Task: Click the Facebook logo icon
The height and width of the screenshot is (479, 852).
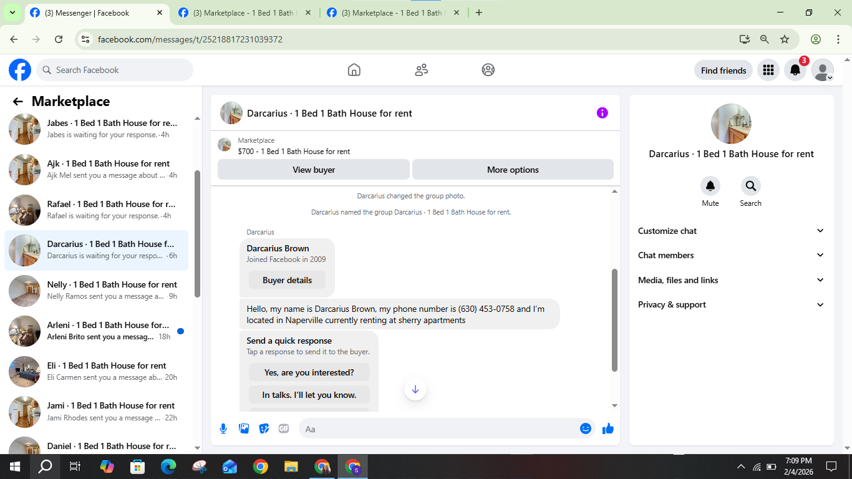Action: (x=20, y=70)
